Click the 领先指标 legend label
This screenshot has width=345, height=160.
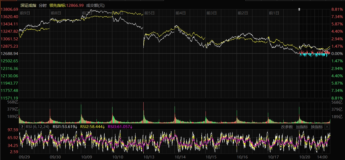[57, 5]
